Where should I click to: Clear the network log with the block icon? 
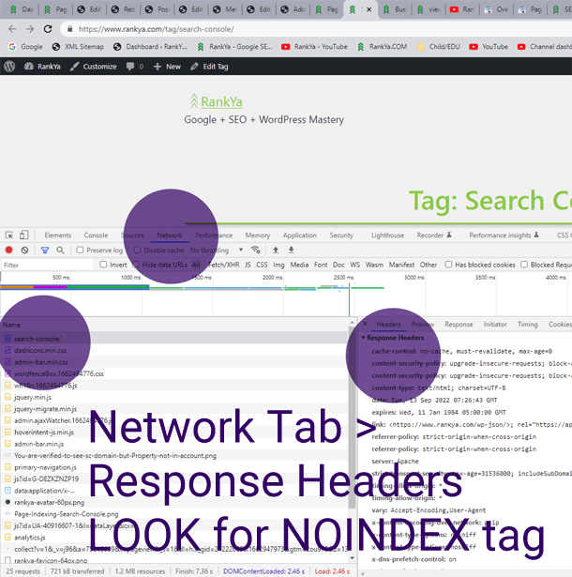[x=24, y=251]
